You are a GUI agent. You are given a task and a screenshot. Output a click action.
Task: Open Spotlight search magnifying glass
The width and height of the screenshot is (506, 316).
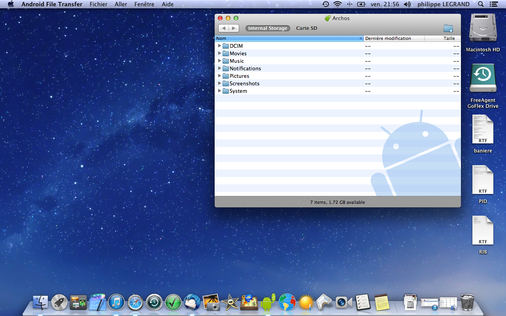pyautogui.click(x=481, y=4)
